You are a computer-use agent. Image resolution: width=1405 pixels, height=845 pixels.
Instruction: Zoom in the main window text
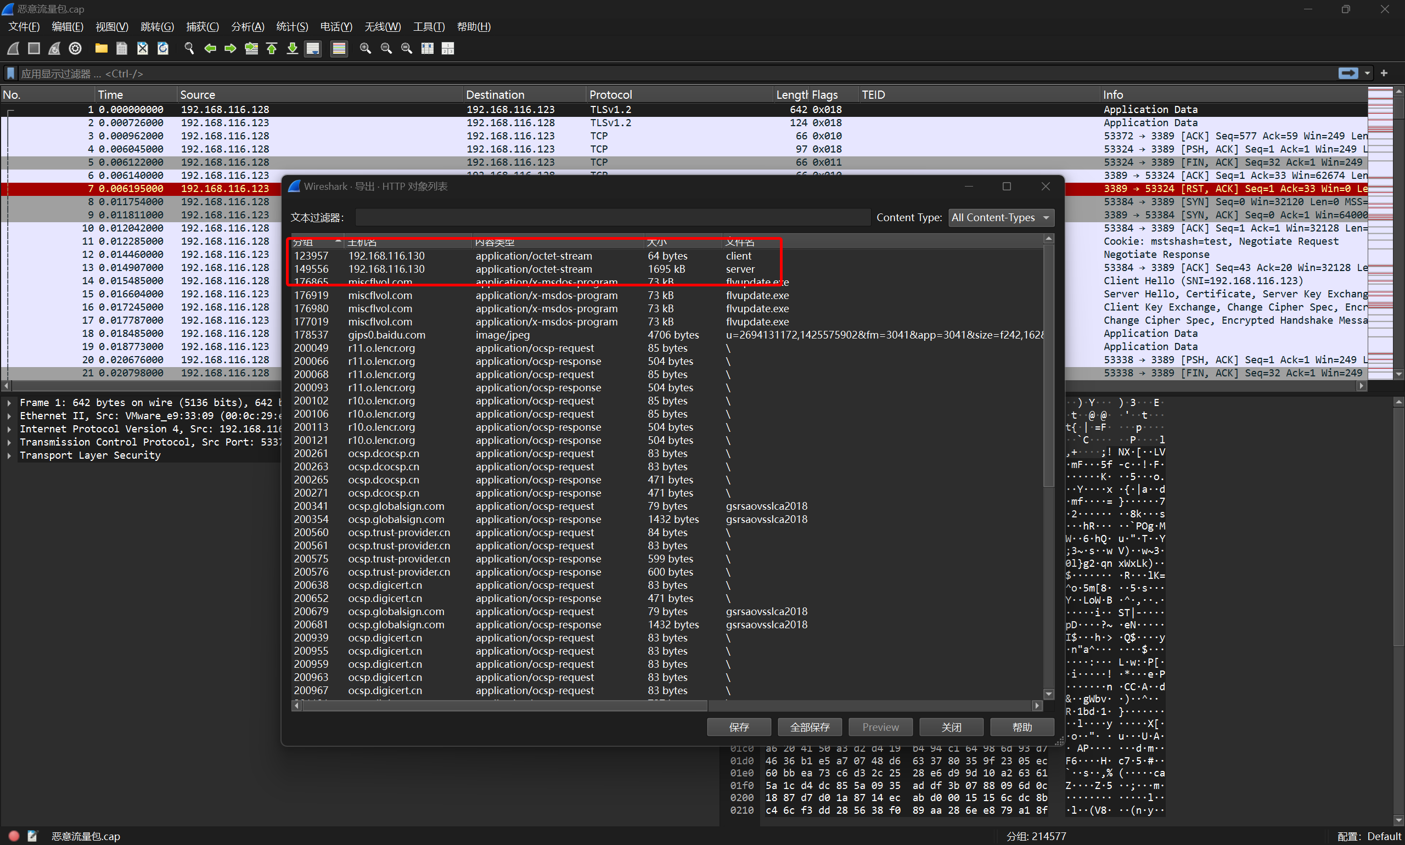tap(366, 48)
